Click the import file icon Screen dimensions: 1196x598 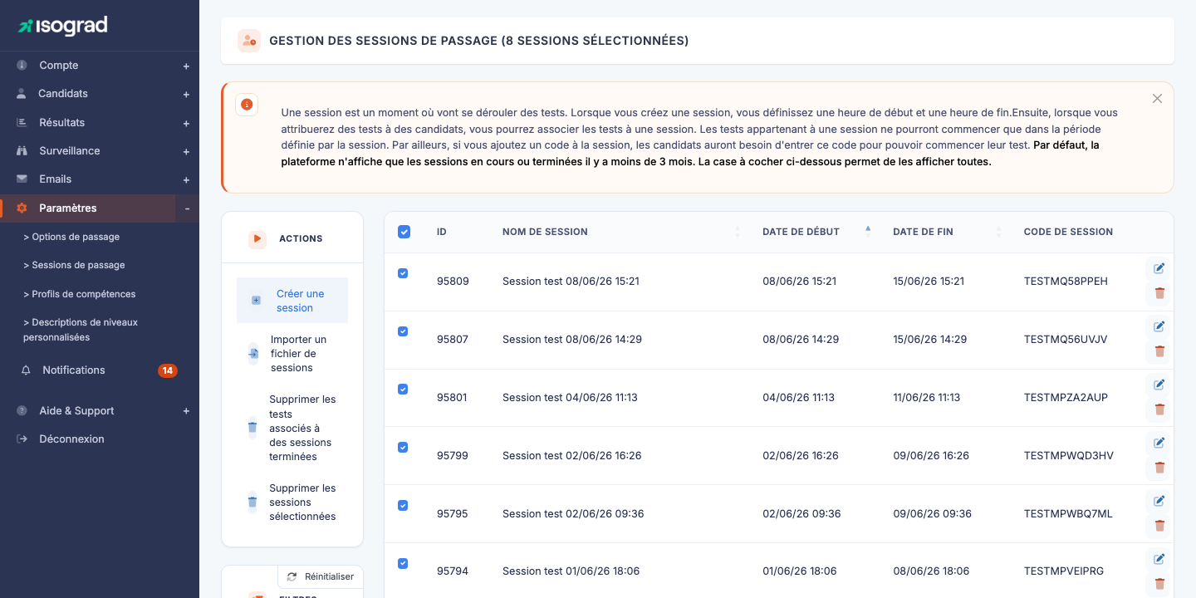click(x=253, y=354)
